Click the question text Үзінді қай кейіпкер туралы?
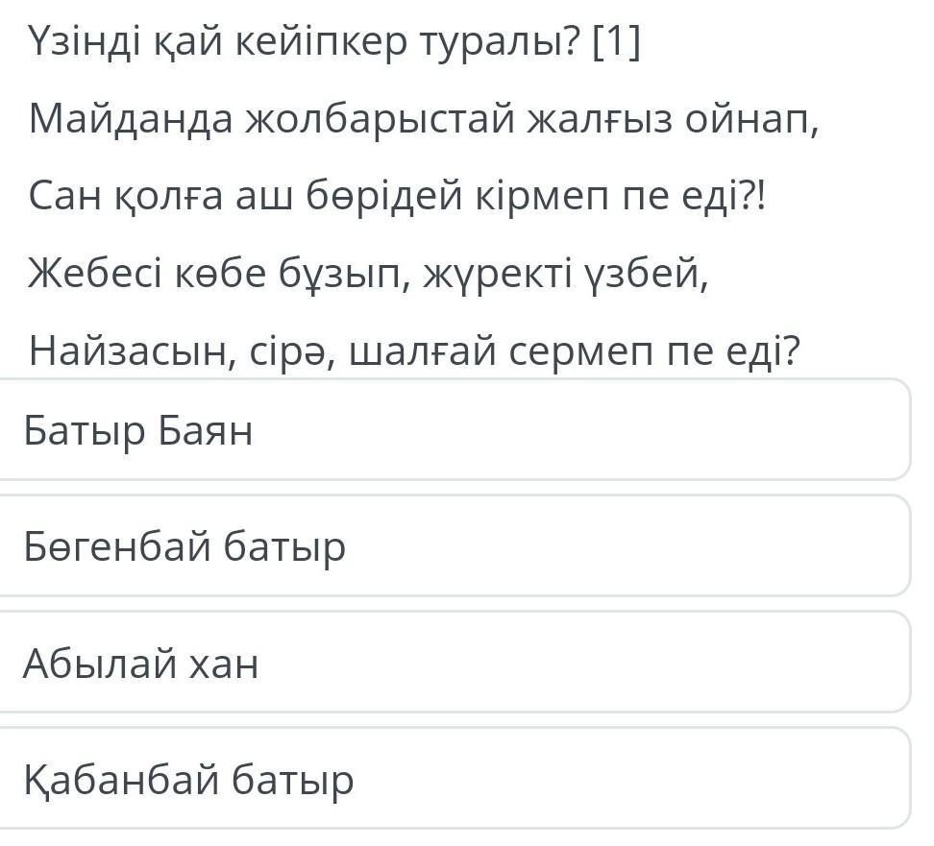The width and height of the screenshot is (934, 846). pyautogui.click(x=305, y=43)
